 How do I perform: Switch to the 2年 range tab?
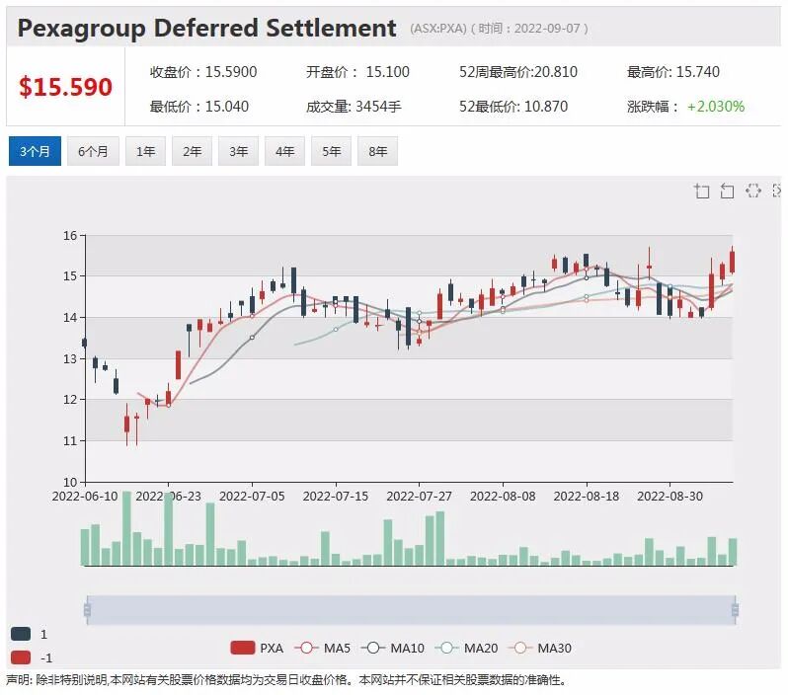point(192,151)
